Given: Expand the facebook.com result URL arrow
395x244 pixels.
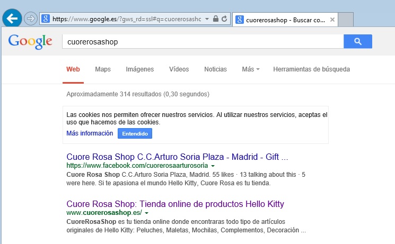Looking at the screenshot, I should coord(213,166).
